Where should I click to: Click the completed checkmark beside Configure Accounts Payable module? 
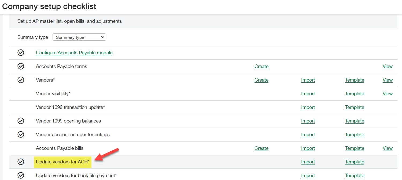[x=21, y=52]
